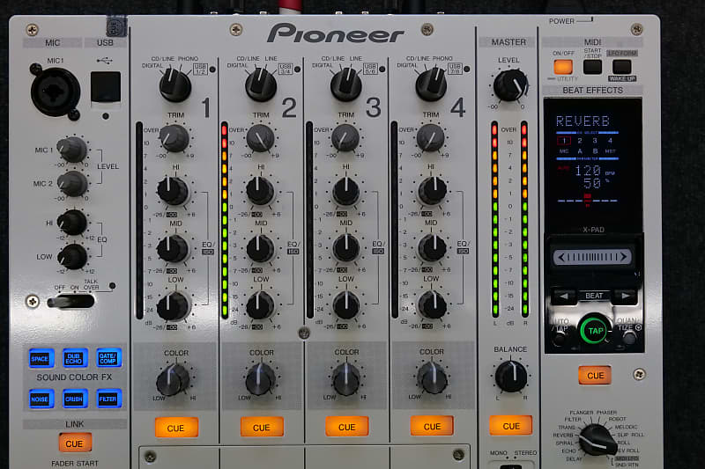Screen dimensions: 705x469
Task: Click the channel 3 MID EQ knob
Action: pyautogui.click(x=345, y=247)
